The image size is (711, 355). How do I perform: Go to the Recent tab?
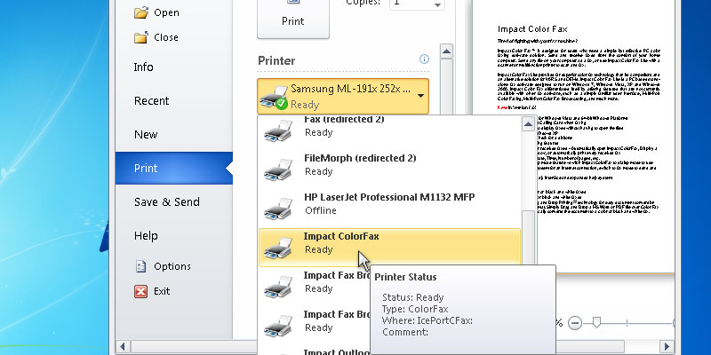pyautogui.click(x=151, y=100)
